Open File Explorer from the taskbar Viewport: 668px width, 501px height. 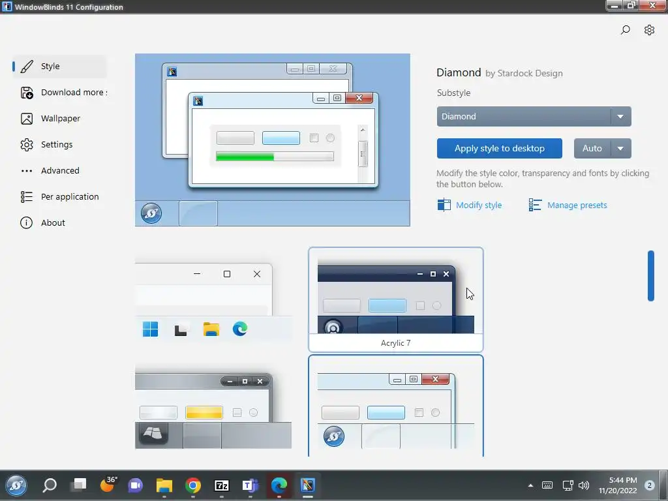[164, 485]
